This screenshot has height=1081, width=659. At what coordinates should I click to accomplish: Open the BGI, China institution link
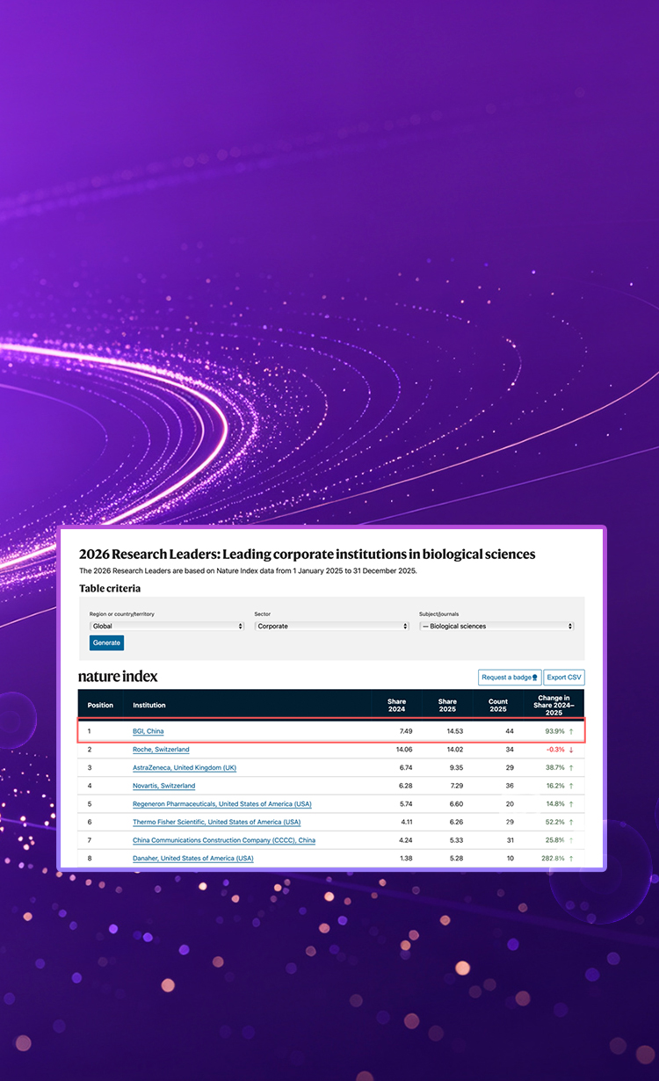tap(148, 731)
